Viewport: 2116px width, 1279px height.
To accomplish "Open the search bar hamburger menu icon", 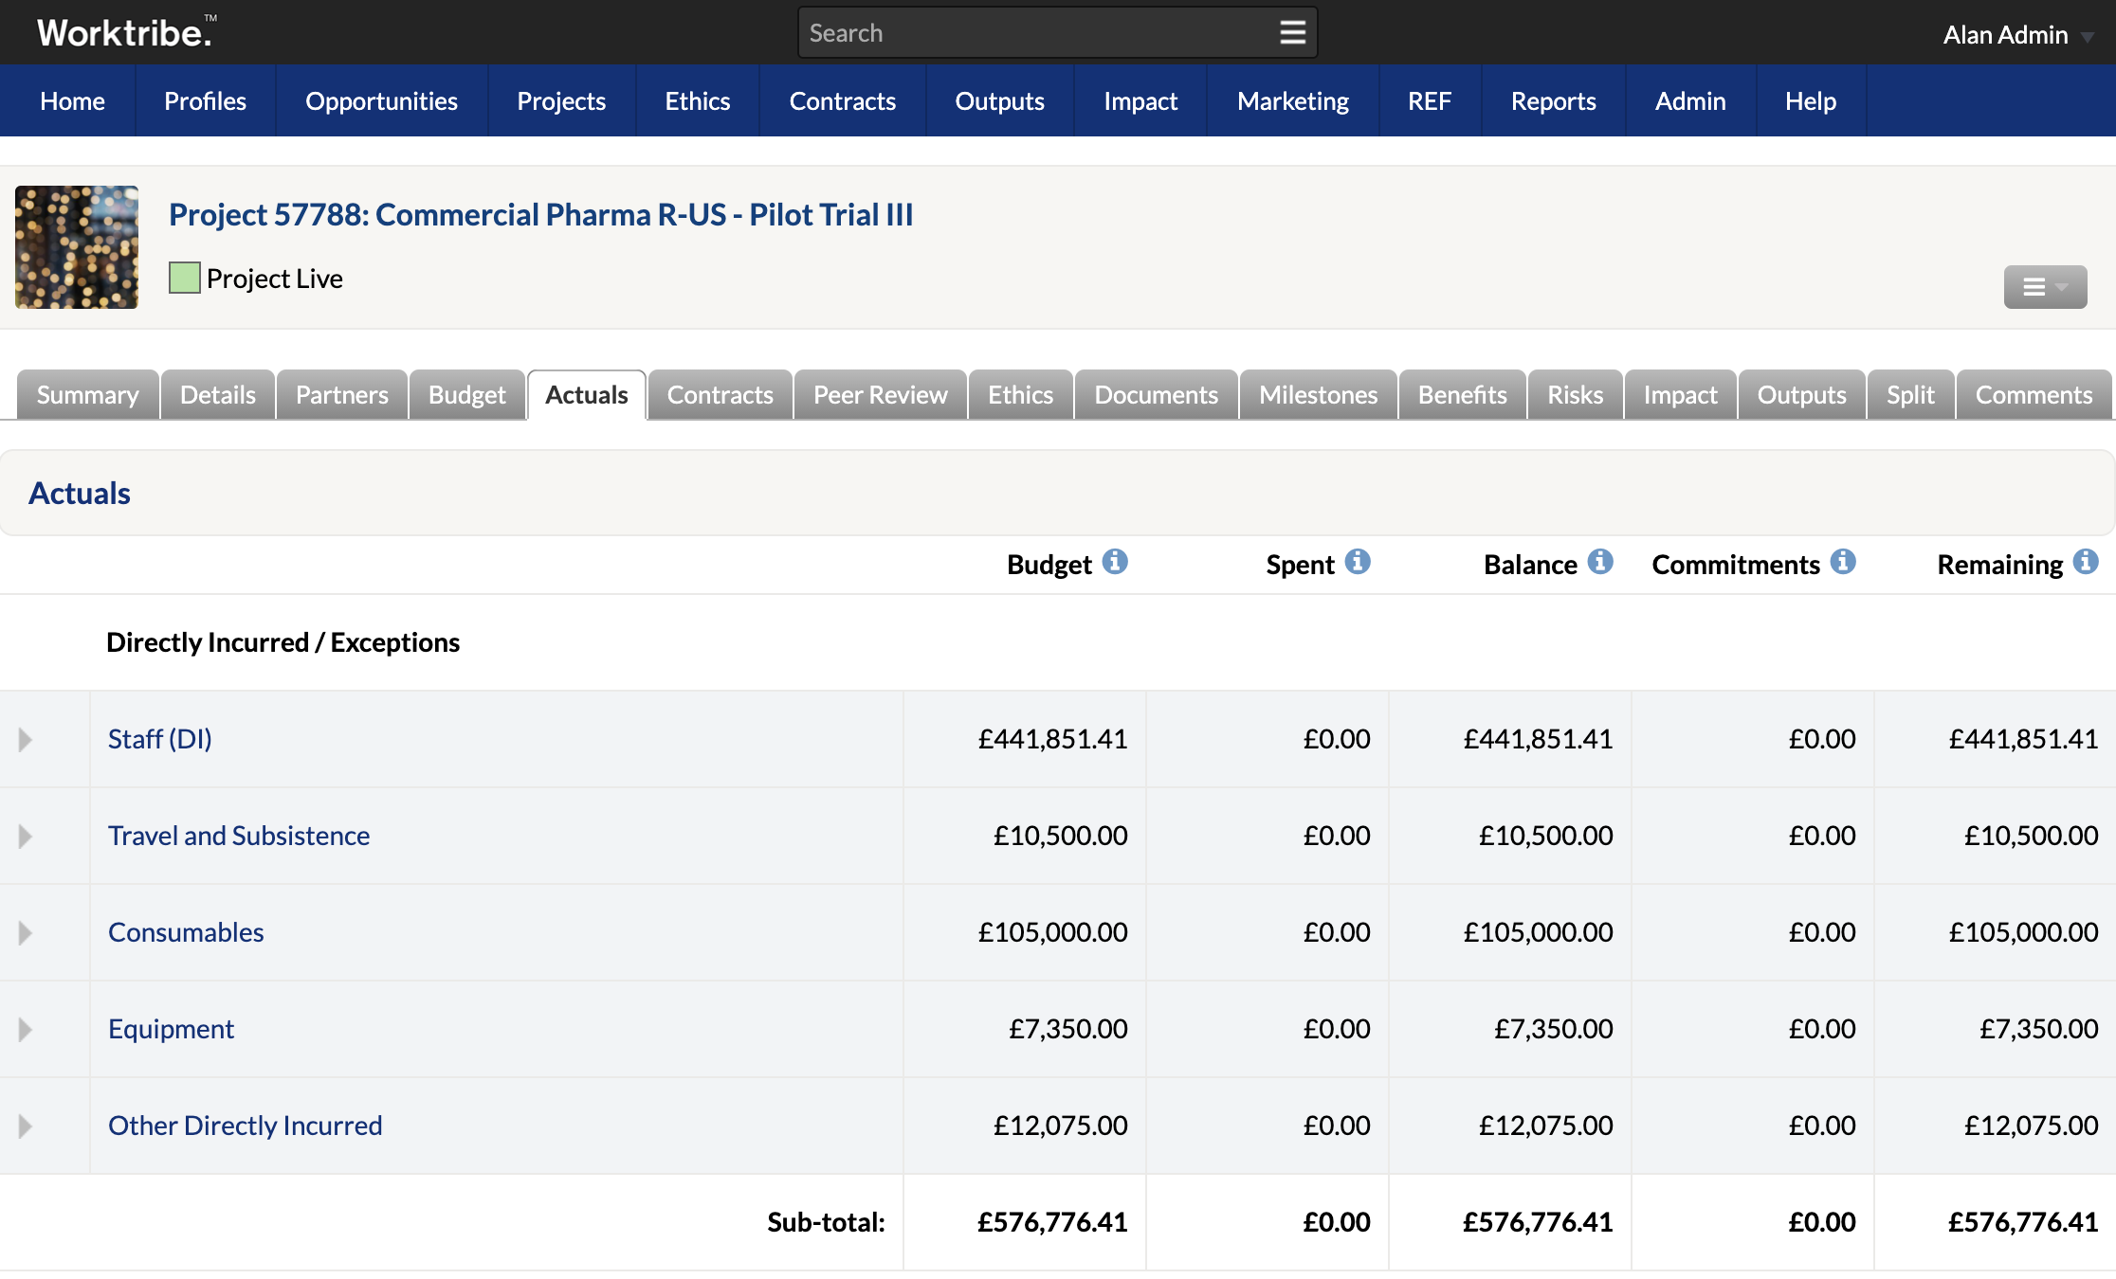I will (x=1292, y=32).
